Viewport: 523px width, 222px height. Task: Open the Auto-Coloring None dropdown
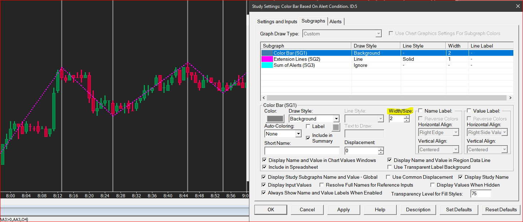(283, 134)
